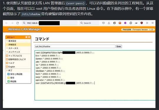Open the browser hamburger menu
The width and height of the screenshot is (159, 110).
(x=153, y=23)
